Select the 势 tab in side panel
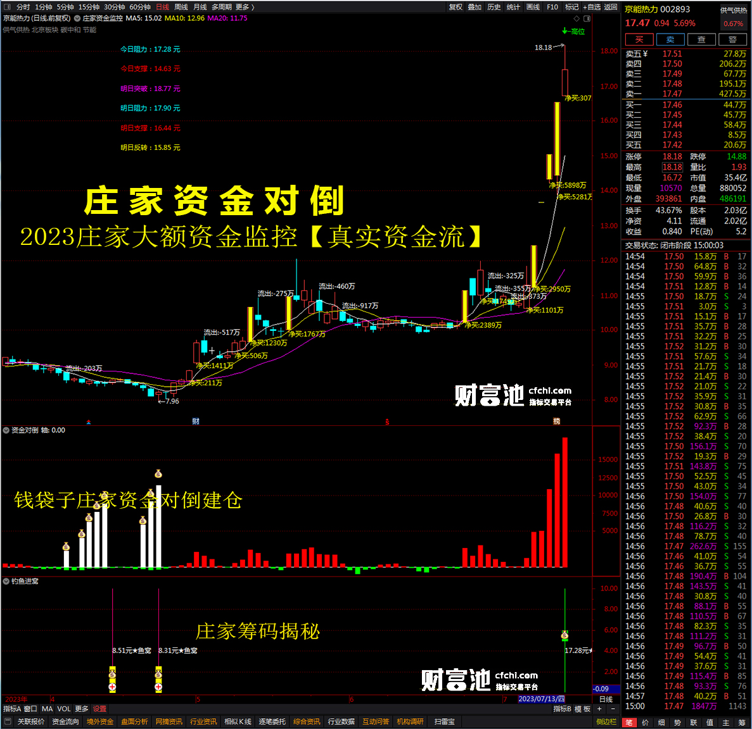752x729 pixels. click(x=678, y=722)
